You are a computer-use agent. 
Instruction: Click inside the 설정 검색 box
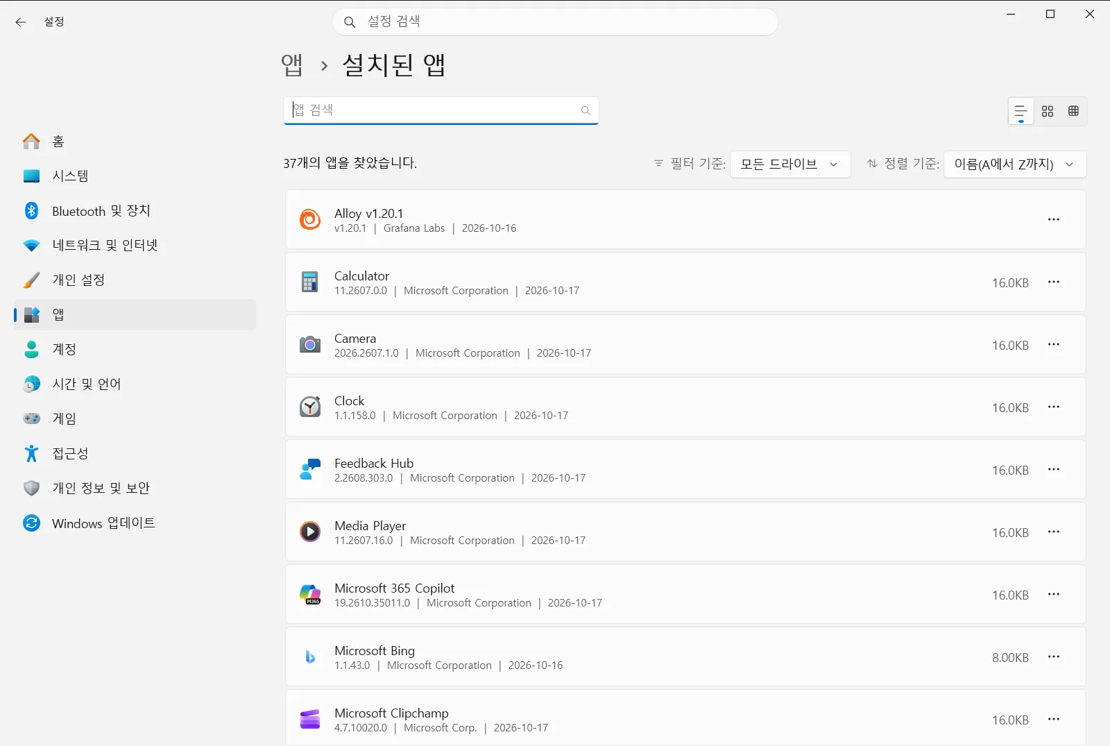point(555,22)
